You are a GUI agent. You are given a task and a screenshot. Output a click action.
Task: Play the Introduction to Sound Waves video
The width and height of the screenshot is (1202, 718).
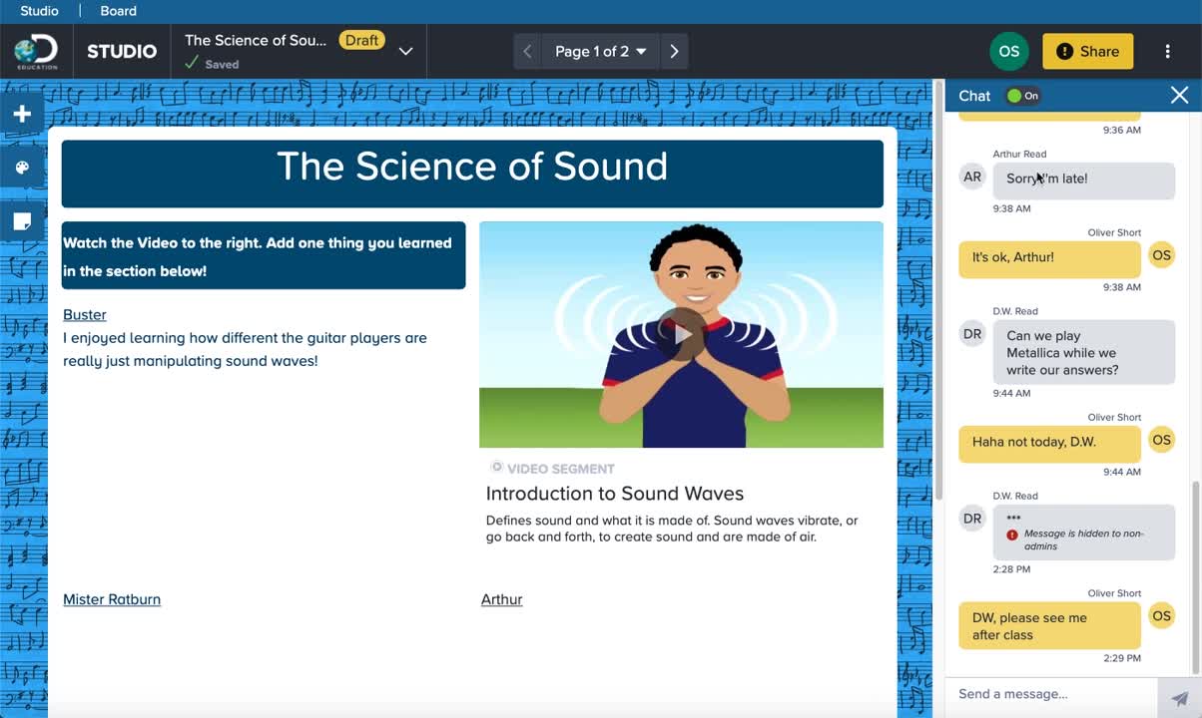click(681, 334)
